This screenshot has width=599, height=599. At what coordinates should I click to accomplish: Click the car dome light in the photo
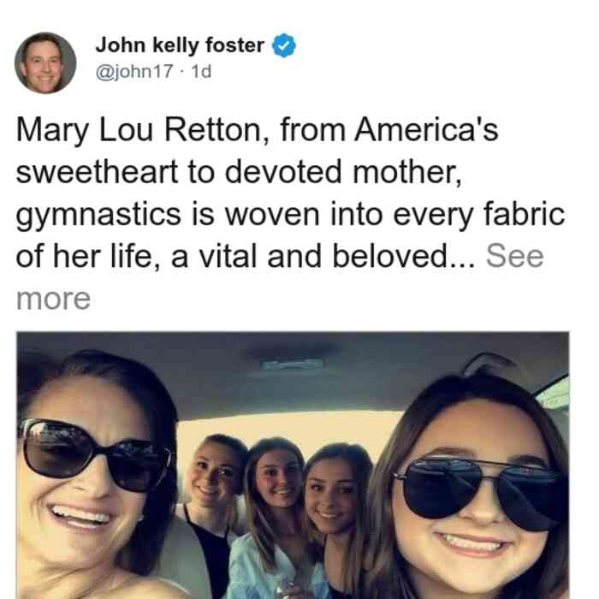point(293,364)
